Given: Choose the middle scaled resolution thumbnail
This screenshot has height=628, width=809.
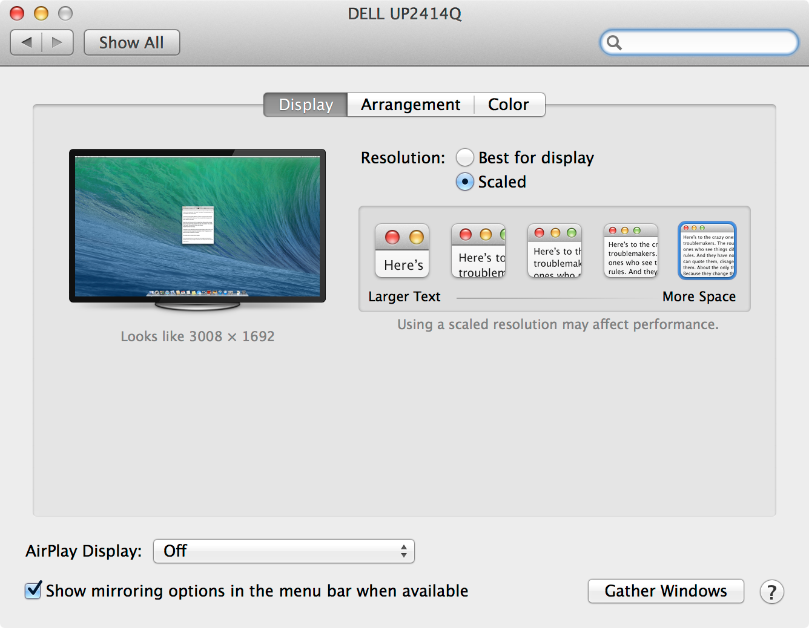Looking at the screenshot, I should pyautogui.click(x=555, y=250).
